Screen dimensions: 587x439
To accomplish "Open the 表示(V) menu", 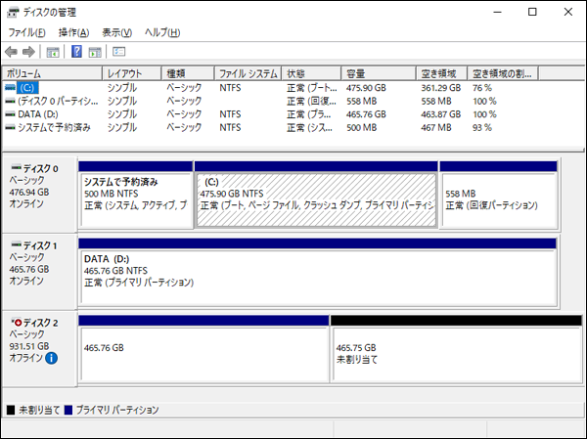I will click(117, 32).
